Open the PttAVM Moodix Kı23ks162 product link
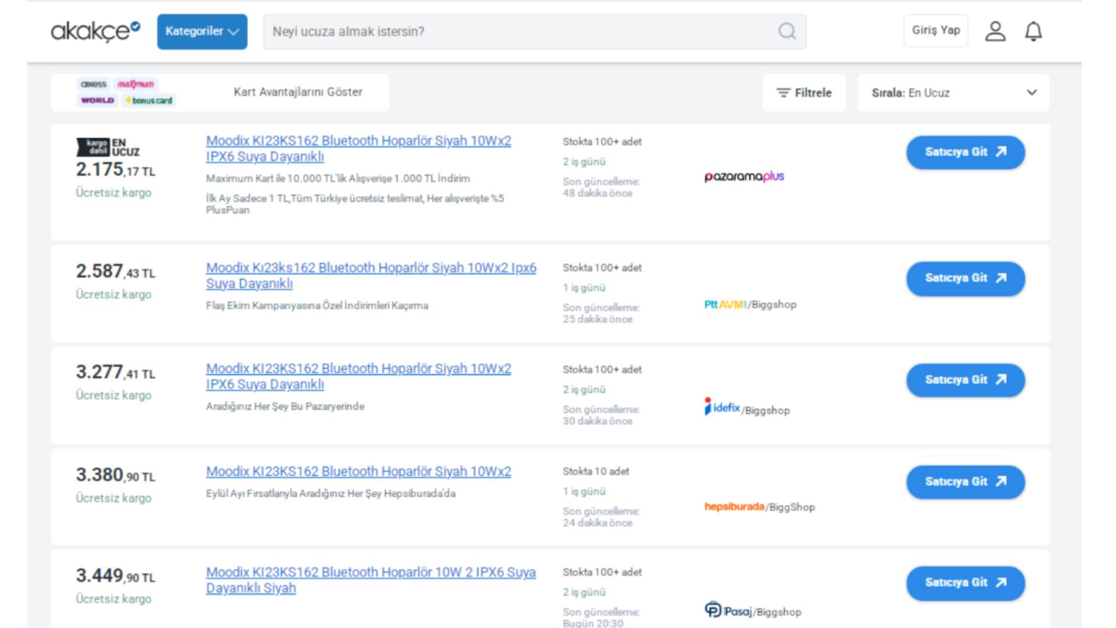The width and height of the screenshot is (1116, 628). pos(370,276)
